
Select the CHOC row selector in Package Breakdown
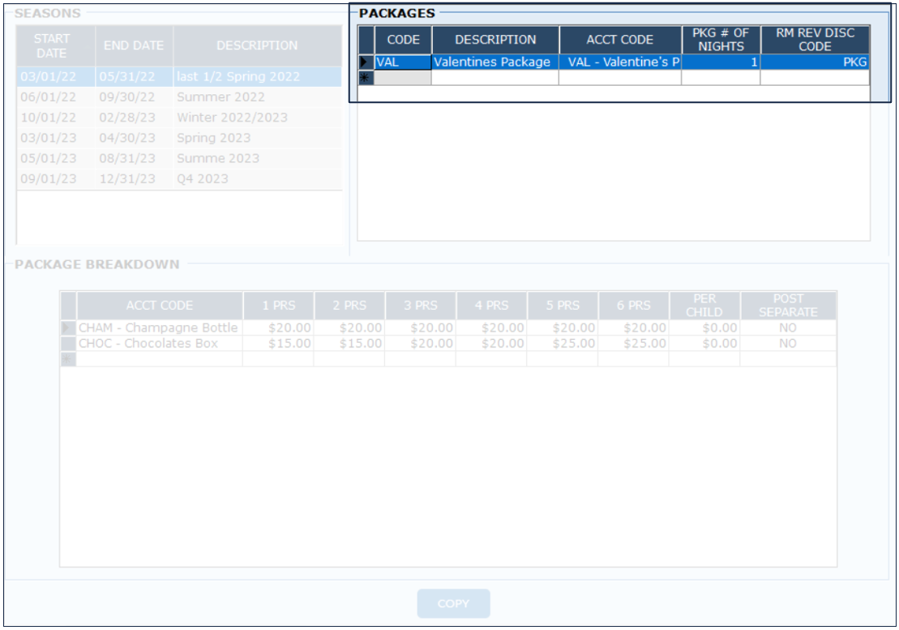coord(68,344)
